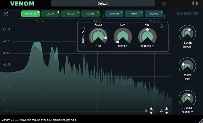Screen dimensions: 203x123
Task: Select the Pitch tab
Action: pos(134,14)
